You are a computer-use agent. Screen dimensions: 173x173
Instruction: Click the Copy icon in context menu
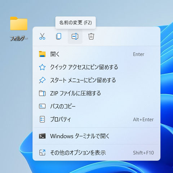pos(59,36)
